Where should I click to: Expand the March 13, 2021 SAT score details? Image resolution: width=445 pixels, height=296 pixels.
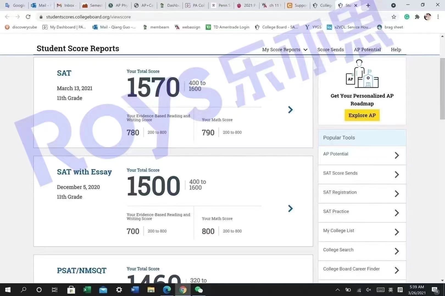click(290, 110)
